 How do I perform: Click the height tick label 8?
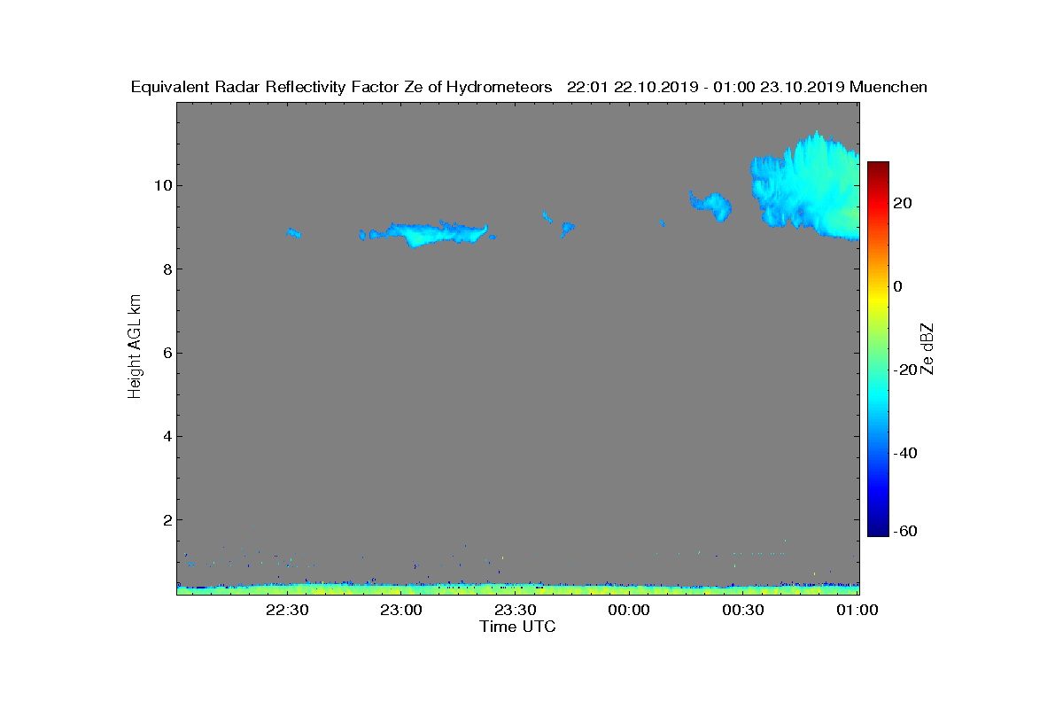167,269
